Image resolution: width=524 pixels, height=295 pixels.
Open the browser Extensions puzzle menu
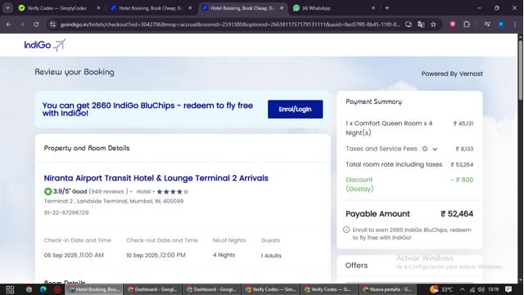467,25
